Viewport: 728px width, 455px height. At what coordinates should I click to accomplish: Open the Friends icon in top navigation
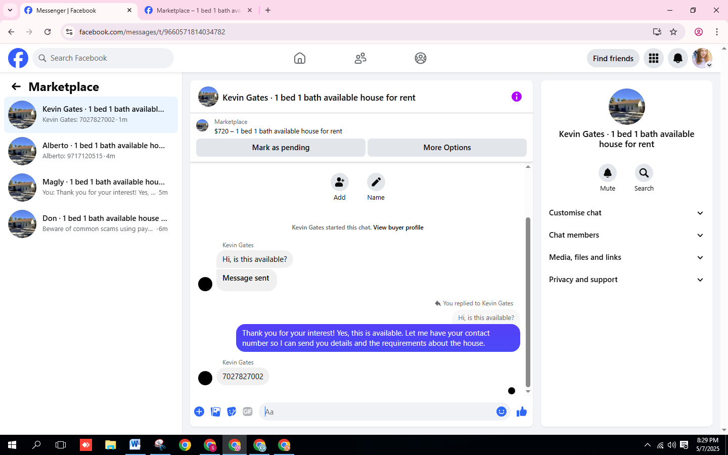coord(360,58)
